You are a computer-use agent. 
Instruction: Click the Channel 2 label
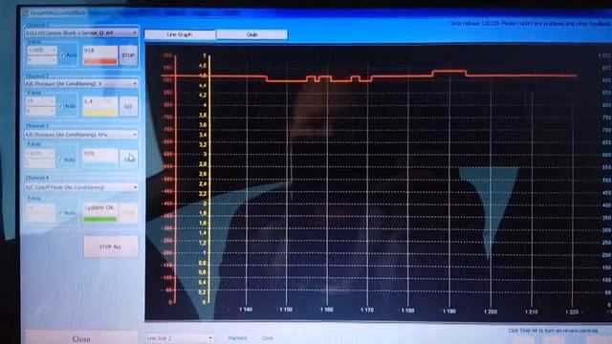[x=37, y=76]
